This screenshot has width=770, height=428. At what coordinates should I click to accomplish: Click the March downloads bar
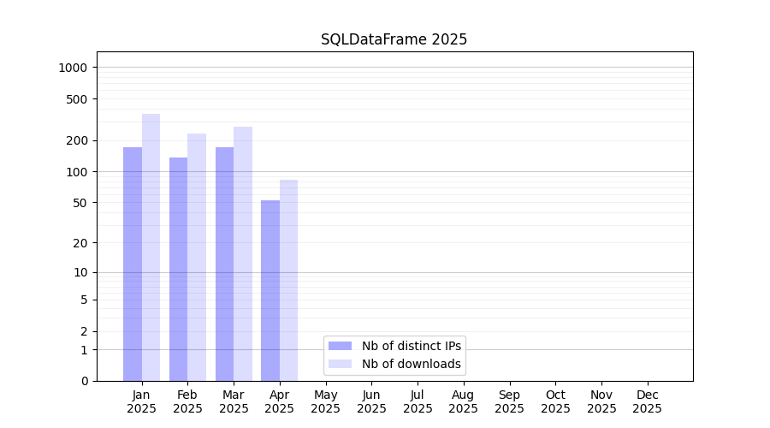click(x=243, y=254)
